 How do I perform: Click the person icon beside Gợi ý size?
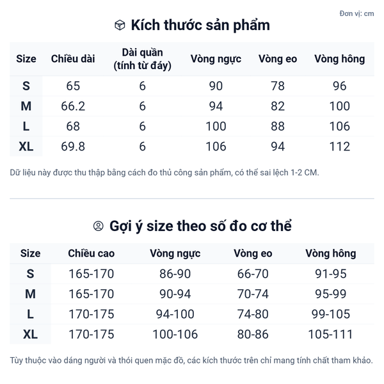(98, 226)
